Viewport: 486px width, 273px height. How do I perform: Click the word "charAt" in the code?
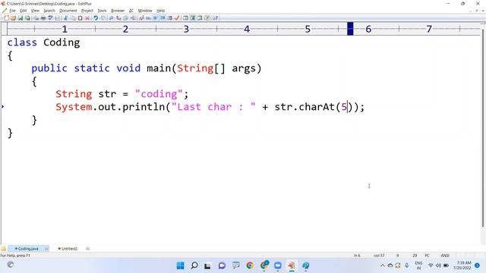tap(317, 107)
